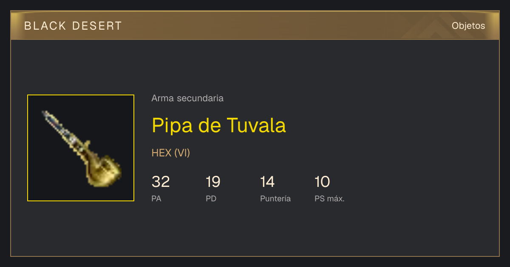Select the Pipa de Tuvala title

pos(219,125)
